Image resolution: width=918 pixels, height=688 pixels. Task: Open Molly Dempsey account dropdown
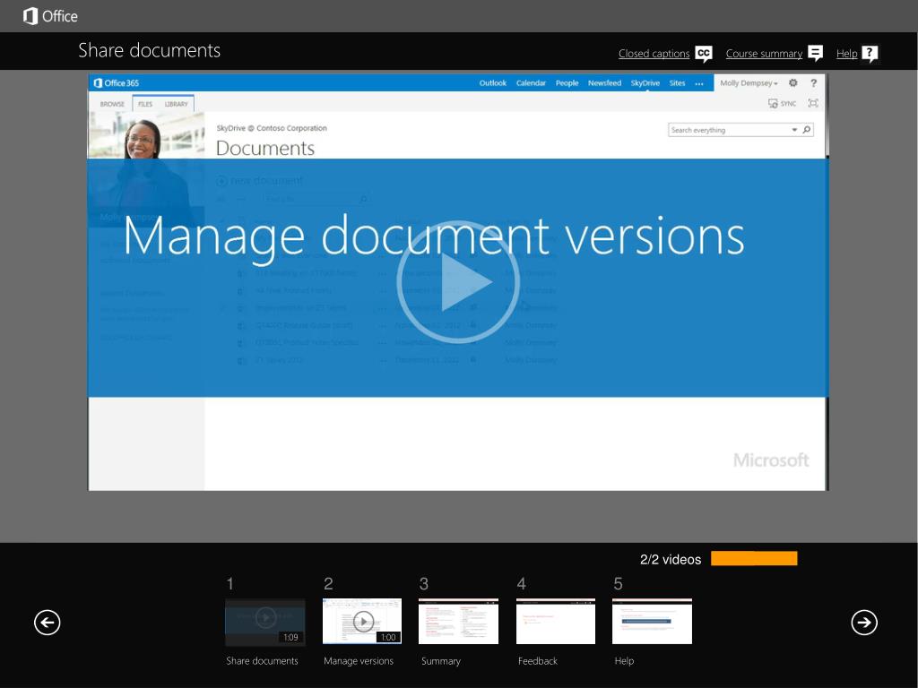tap(749, 83)
